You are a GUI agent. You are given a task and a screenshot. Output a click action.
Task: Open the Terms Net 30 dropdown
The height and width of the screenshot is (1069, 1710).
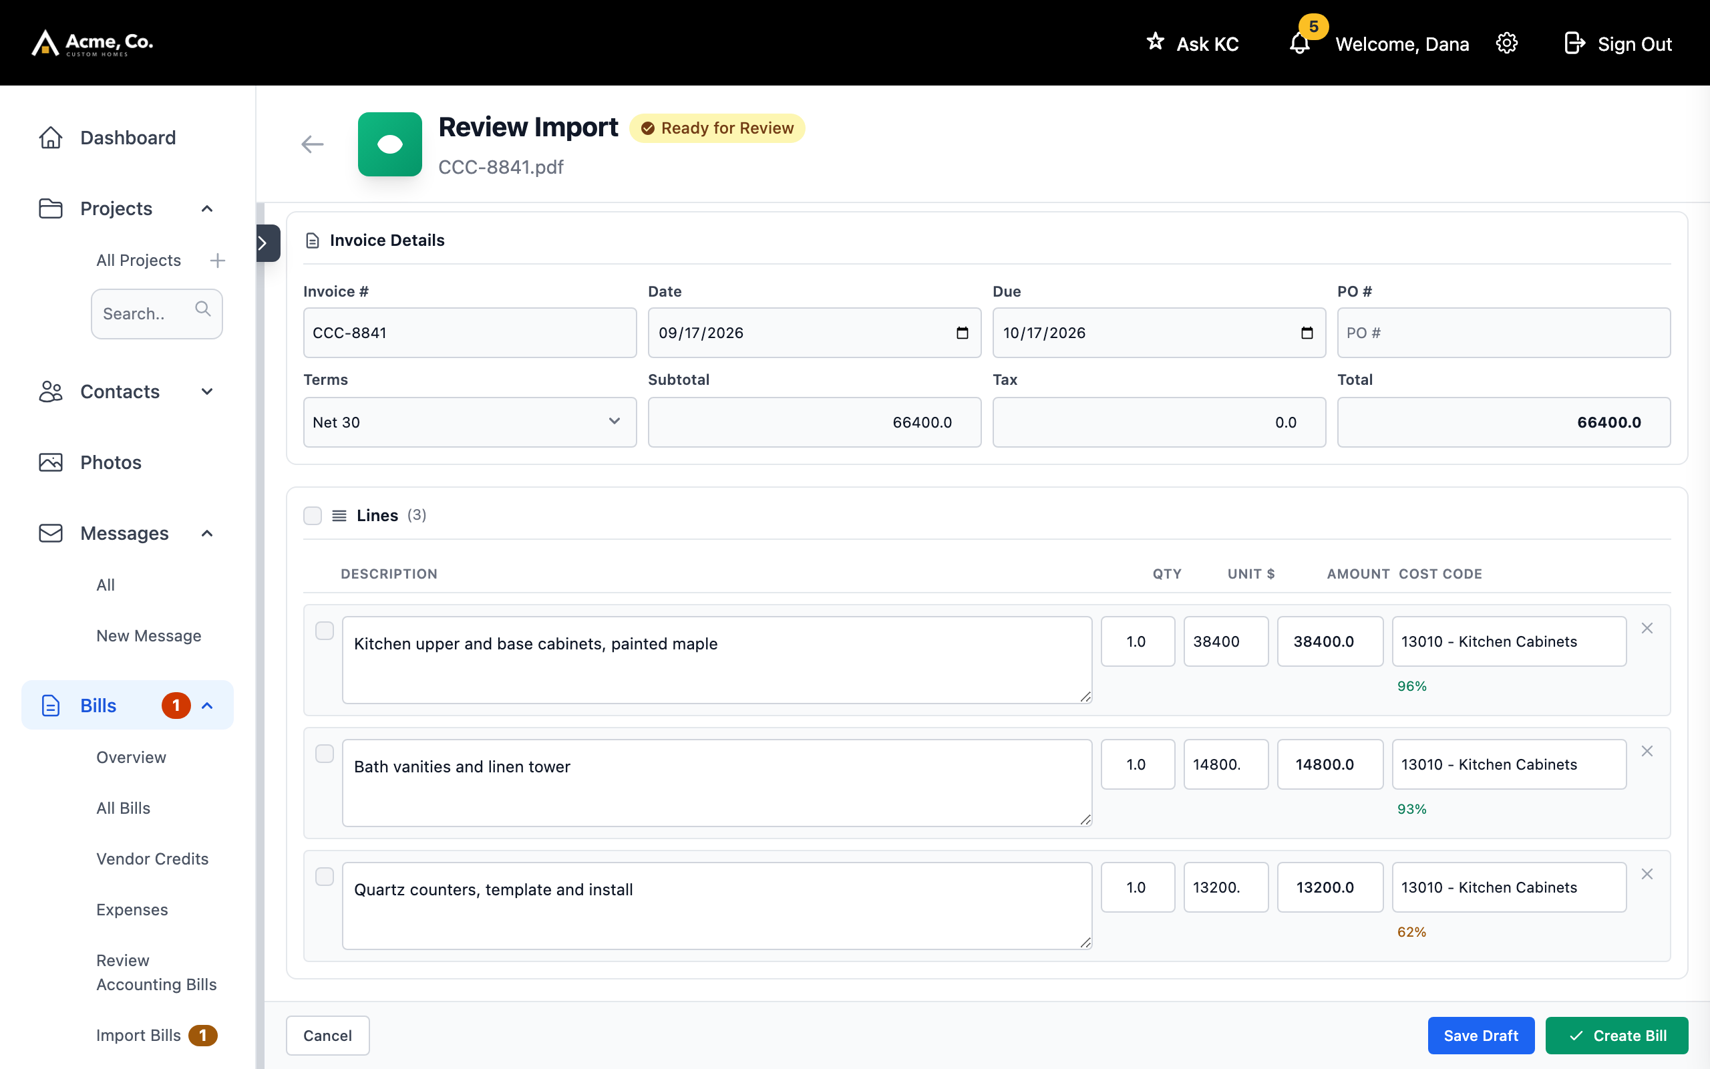(470, 422)
